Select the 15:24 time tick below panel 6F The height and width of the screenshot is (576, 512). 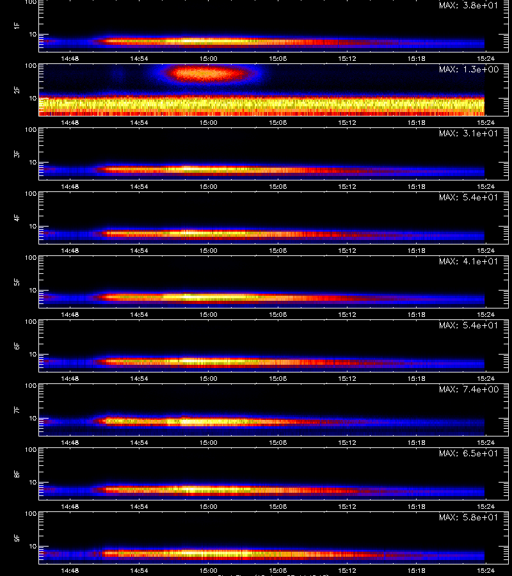coord(486,378)
